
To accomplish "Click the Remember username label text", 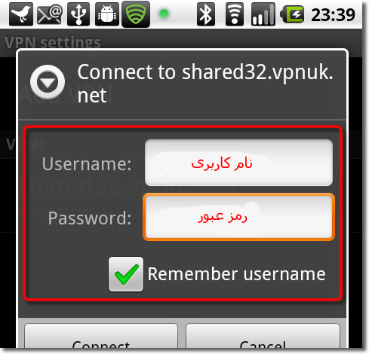I will coord(236,274).
